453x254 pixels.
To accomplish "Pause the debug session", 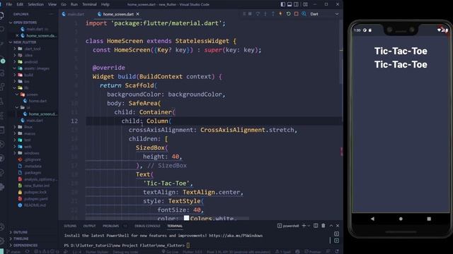I will (x=250, y=14).
